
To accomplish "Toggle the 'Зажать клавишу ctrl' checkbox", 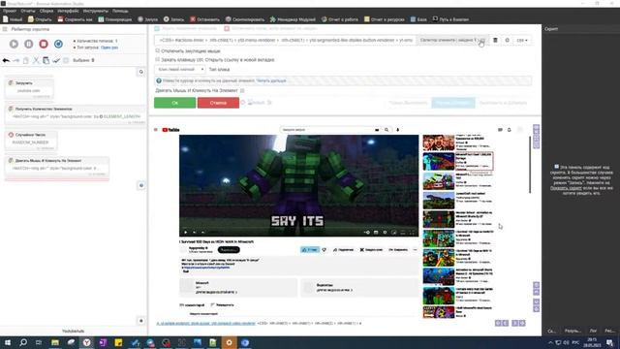I will tap(157, 60).
